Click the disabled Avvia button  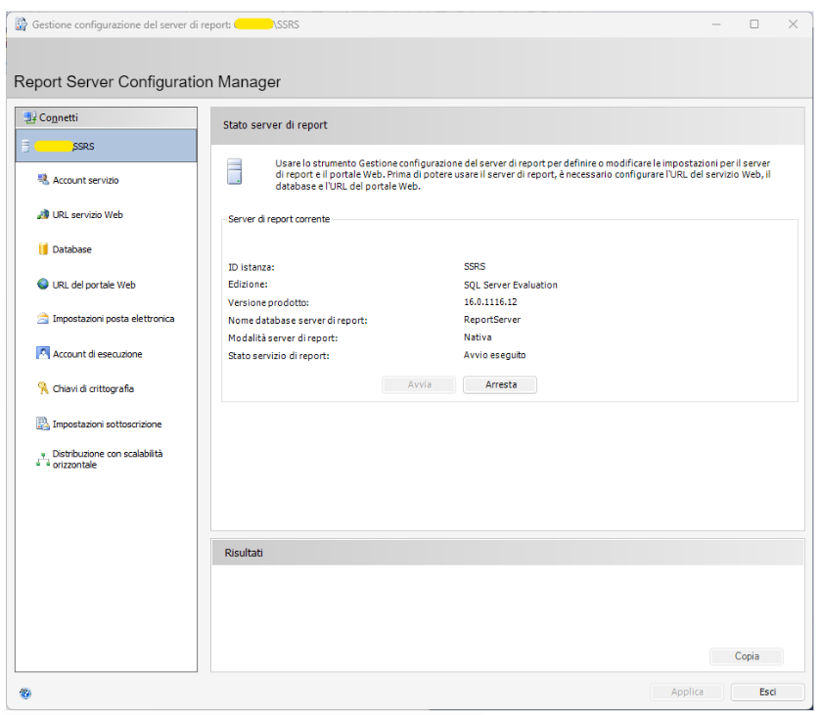[x=419, y=384]
